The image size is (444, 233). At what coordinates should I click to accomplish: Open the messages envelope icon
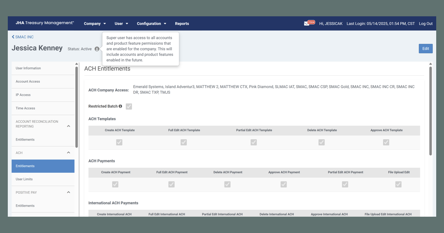point(307,24)
